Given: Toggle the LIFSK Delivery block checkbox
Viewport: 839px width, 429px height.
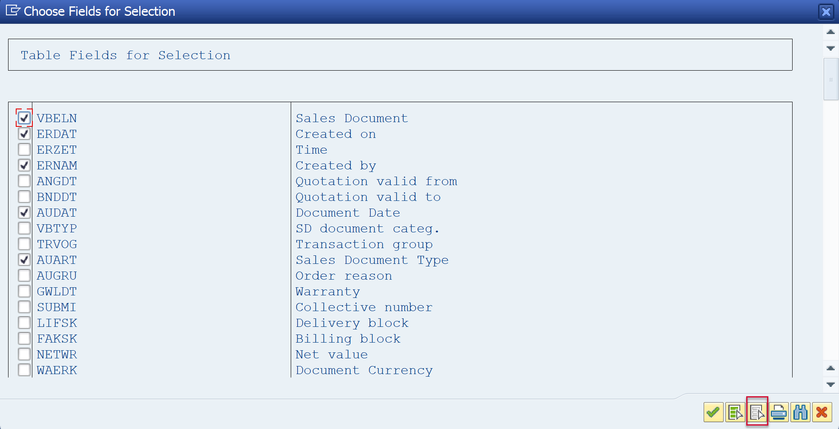Looking at the screenshot, I should tap(24, 323).
